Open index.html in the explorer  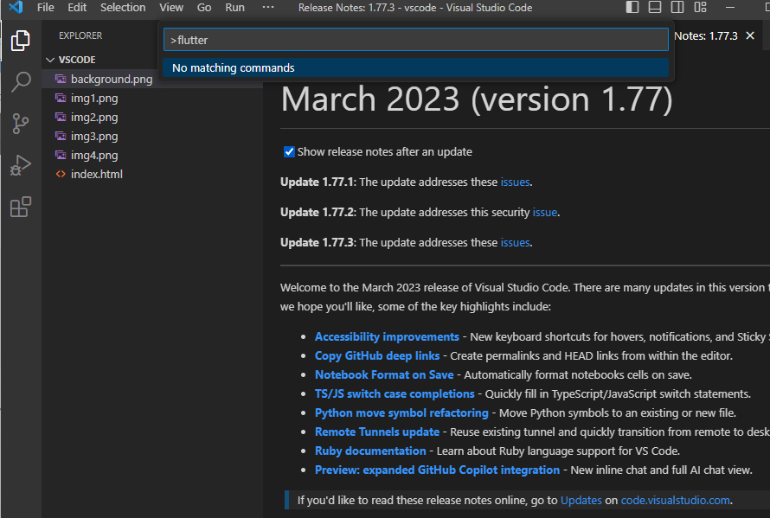97,175
